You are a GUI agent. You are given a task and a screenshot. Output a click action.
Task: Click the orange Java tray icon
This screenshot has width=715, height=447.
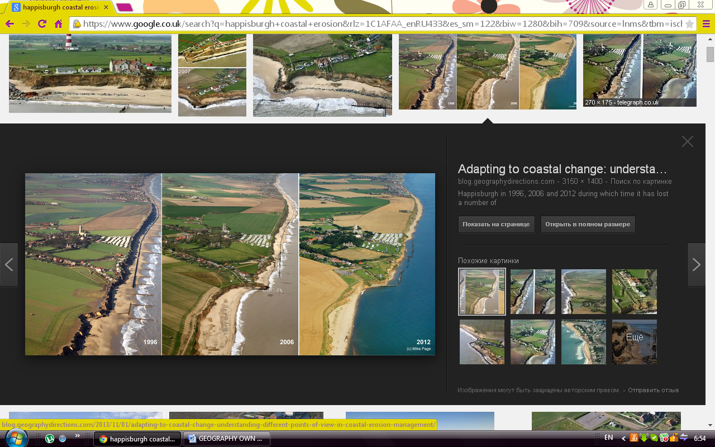coord(634,438)
